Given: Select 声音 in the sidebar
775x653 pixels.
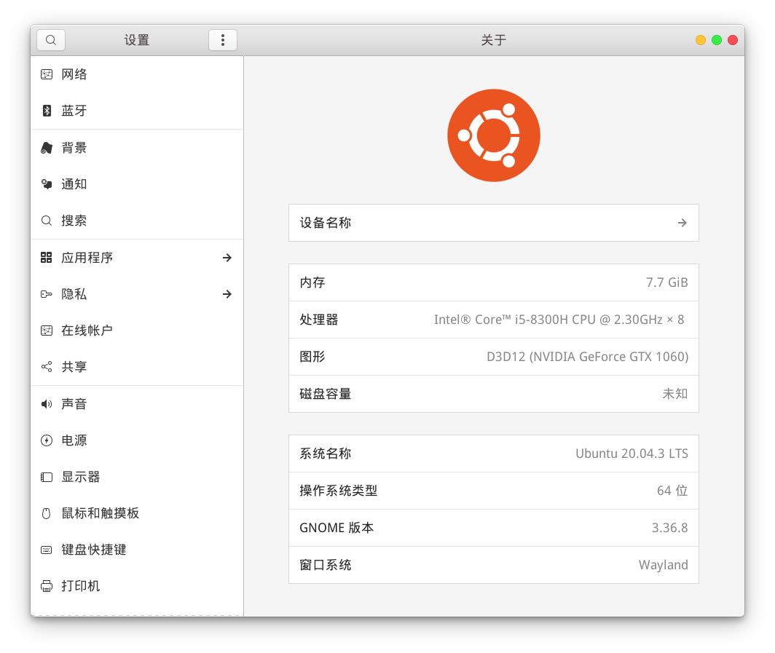Looking at the screenshot, I should pyautogui.click(x=137, y=404).
